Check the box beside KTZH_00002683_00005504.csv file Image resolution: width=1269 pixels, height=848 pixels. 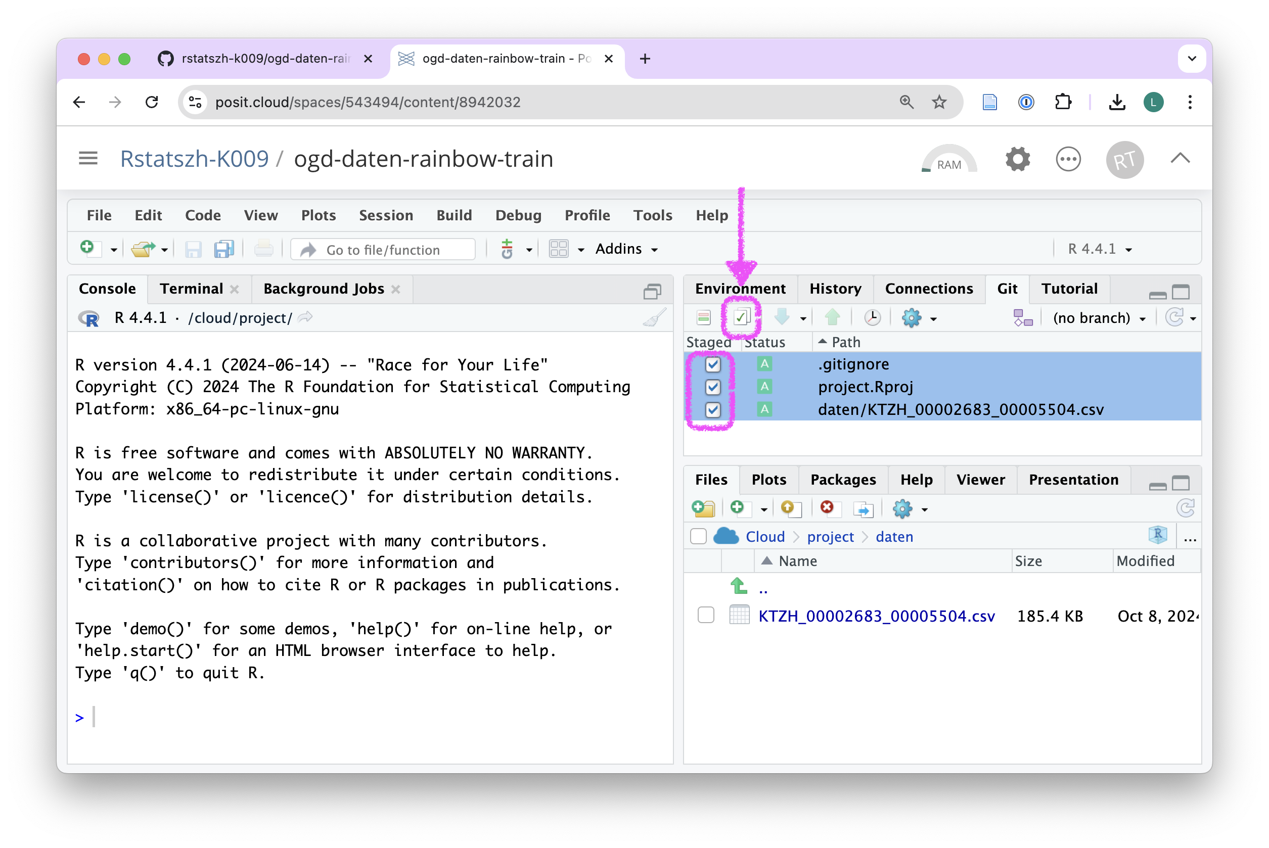click(x=705, y=615)
